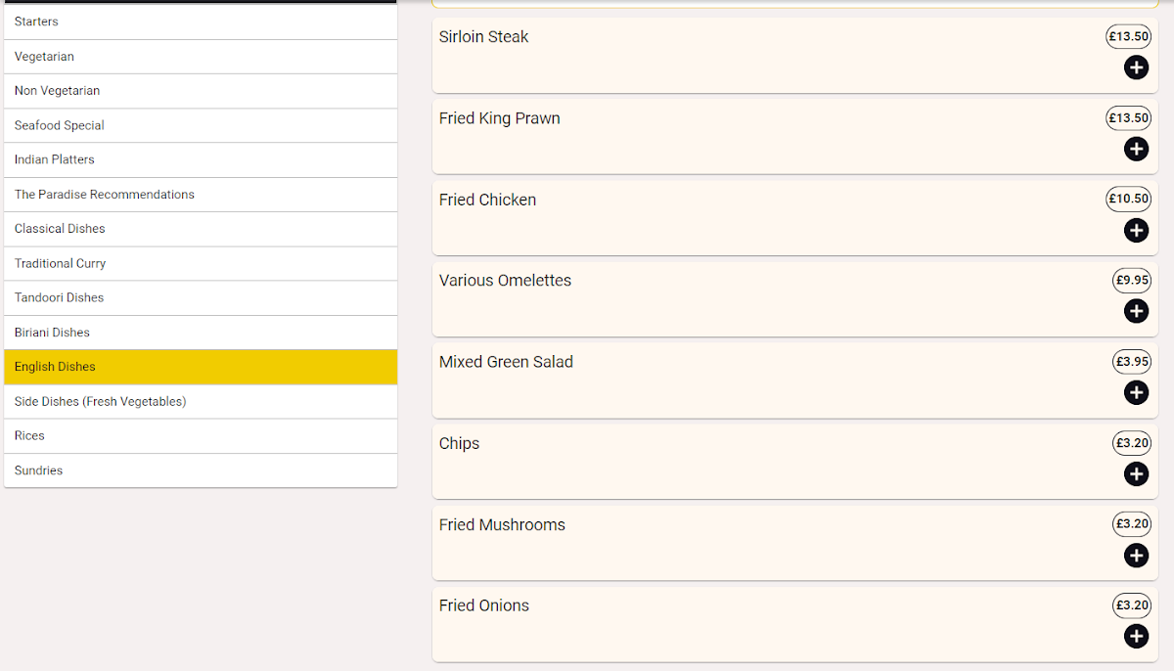Screen dimensions: 1174x671
Task: Add Various Omelettes to the order
Action: [1136, 311]
